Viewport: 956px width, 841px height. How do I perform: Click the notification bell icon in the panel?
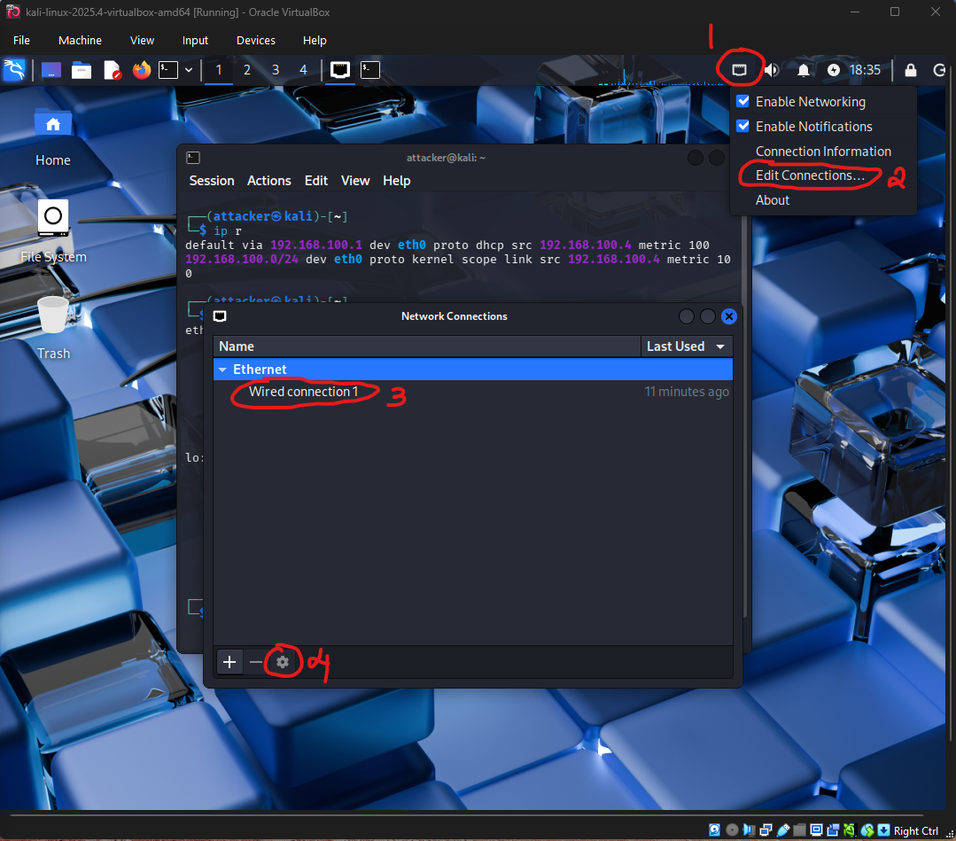[x=803, y=69]
